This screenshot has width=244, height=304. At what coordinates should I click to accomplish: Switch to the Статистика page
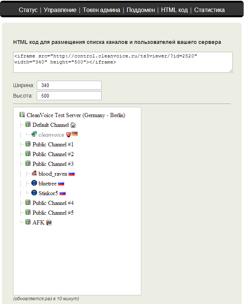pos(210,10)
